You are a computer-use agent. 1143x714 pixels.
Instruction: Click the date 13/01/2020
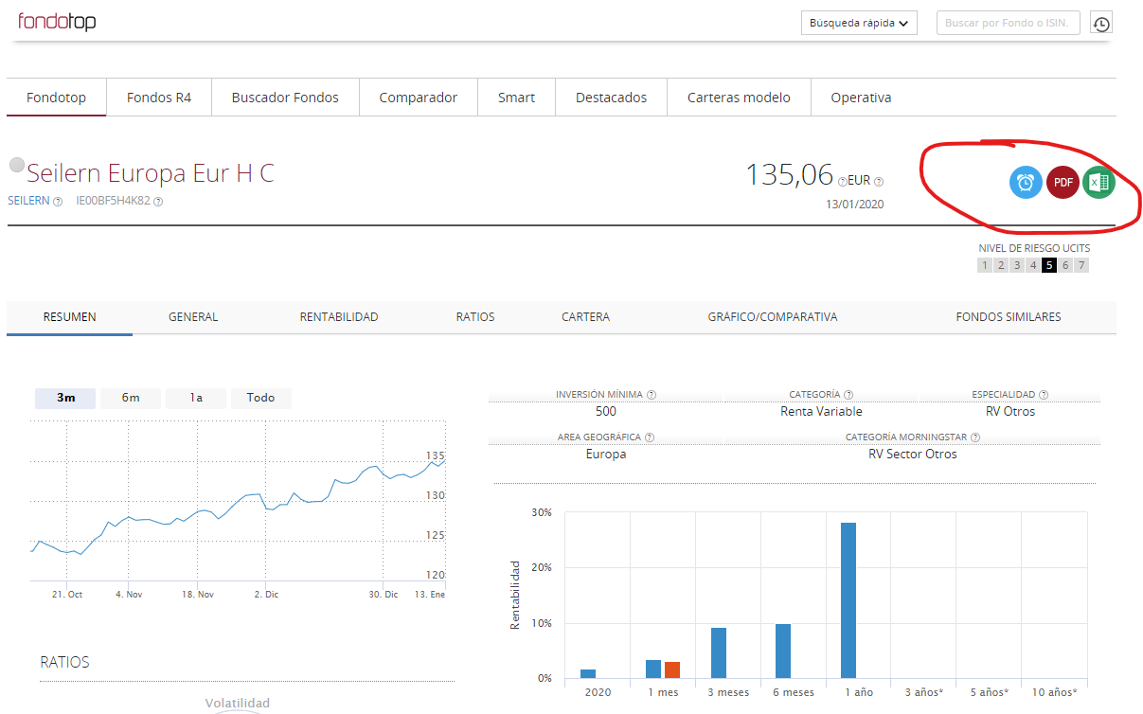[854, 205]
